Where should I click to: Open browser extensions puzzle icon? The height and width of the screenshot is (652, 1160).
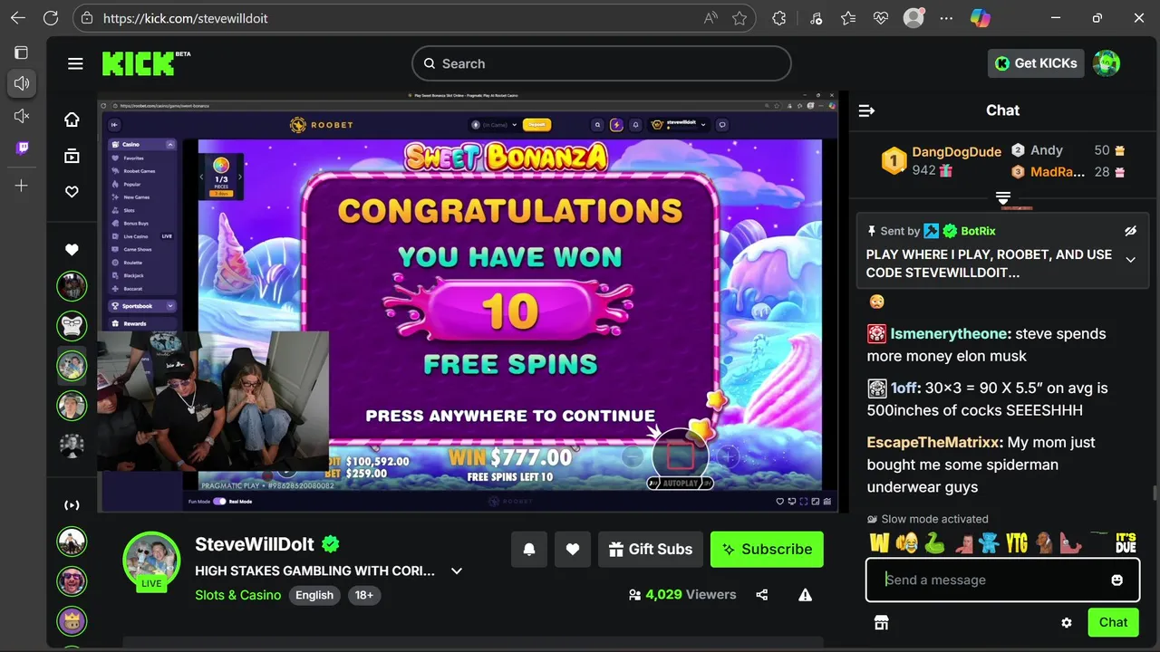(x=778, y=18)
